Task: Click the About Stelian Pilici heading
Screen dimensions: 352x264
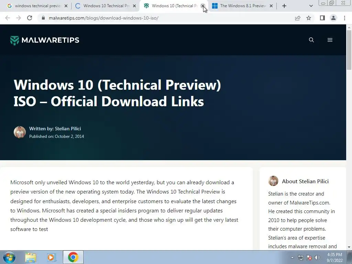Action: (305, 181)
